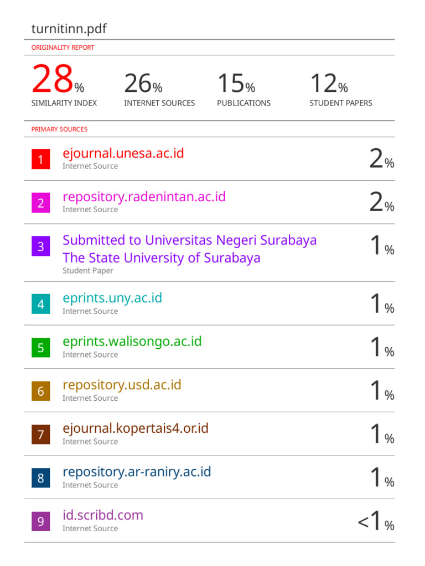Open the ejournal.kopertais4.or.id source link
The image size is (425, 566).
click(136, 428)
